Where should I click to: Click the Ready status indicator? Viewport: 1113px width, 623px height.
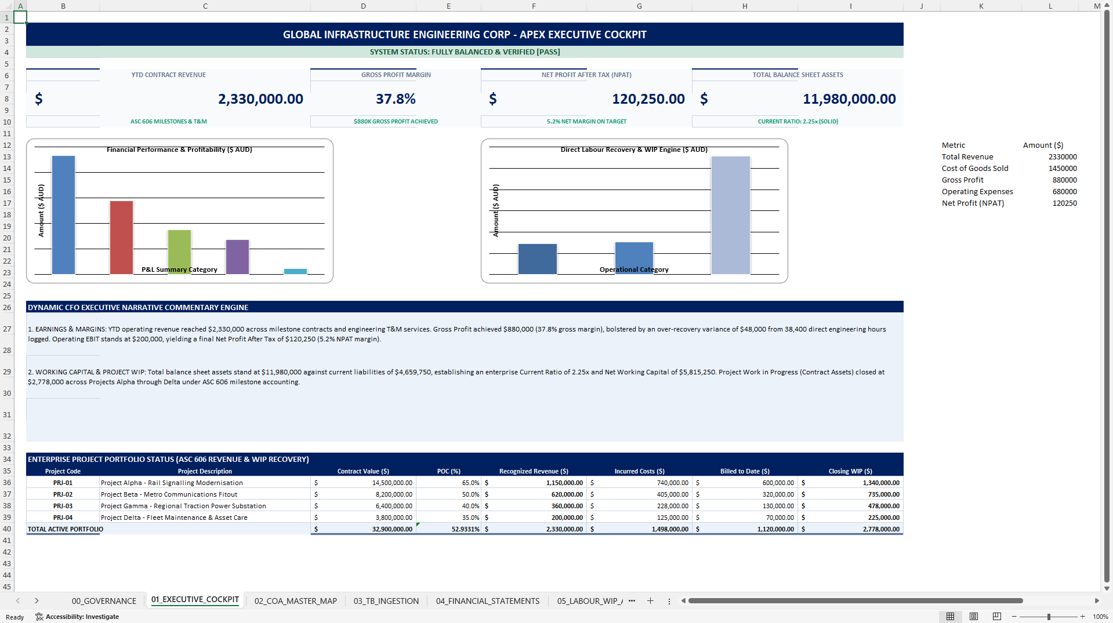pyautogui.click(x=15, y=617)
